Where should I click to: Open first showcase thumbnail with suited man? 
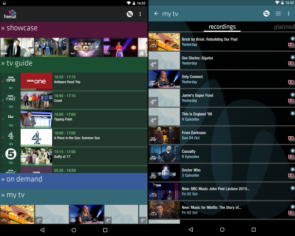(x=17, y=47)
